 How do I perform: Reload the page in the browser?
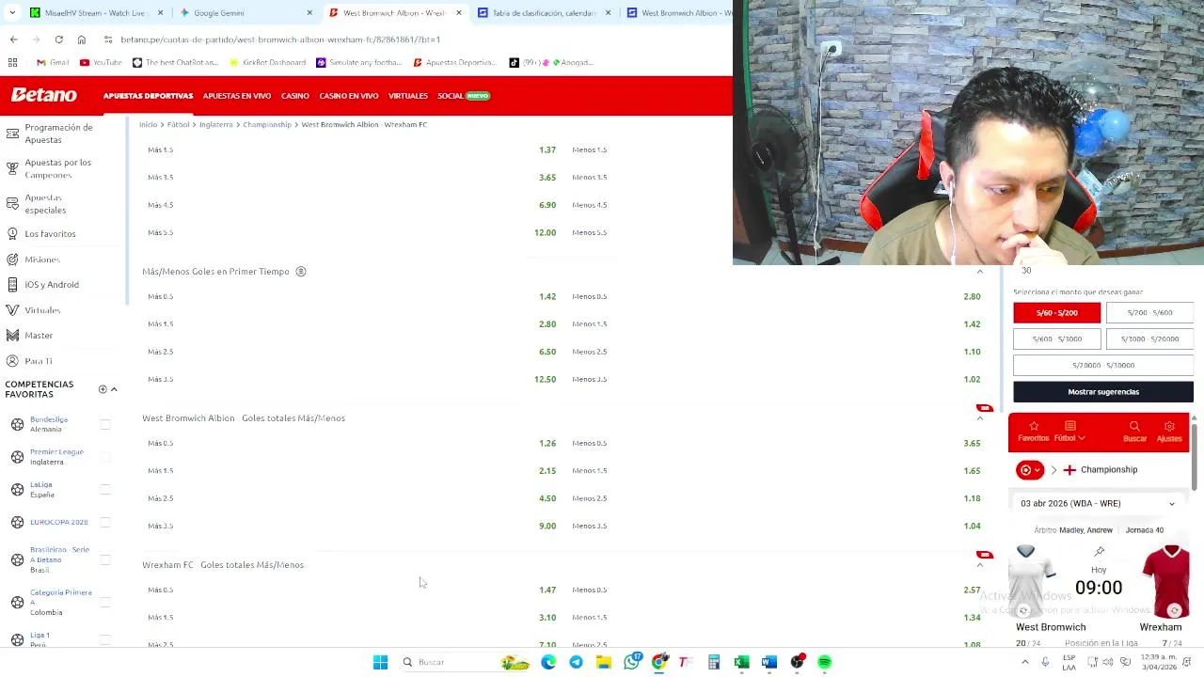[x=58, y=39]
